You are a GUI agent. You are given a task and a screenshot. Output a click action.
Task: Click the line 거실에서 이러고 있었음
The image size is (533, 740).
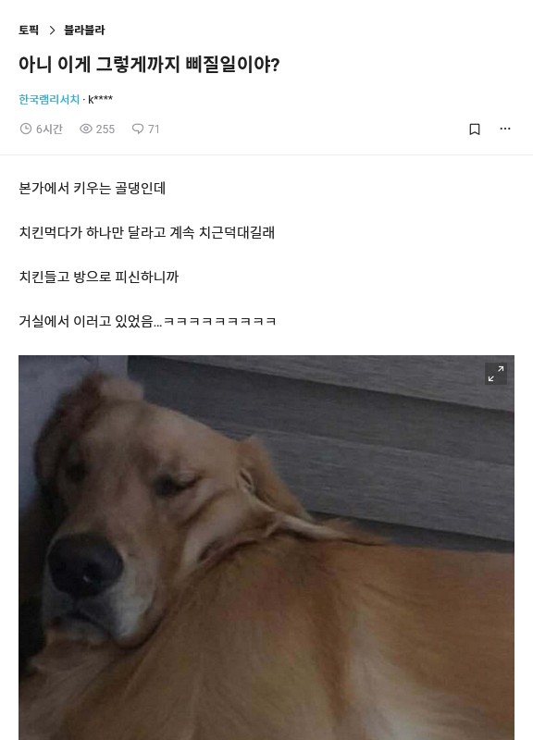click(x=147, y=321)
